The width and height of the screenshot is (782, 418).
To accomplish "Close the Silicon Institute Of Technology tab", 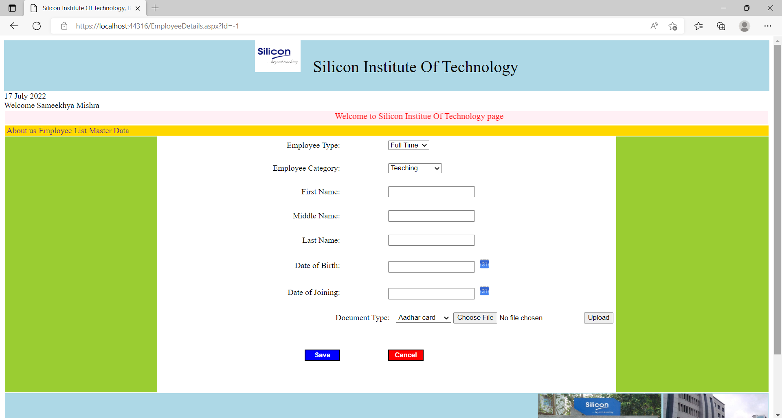I will point(138,8).
